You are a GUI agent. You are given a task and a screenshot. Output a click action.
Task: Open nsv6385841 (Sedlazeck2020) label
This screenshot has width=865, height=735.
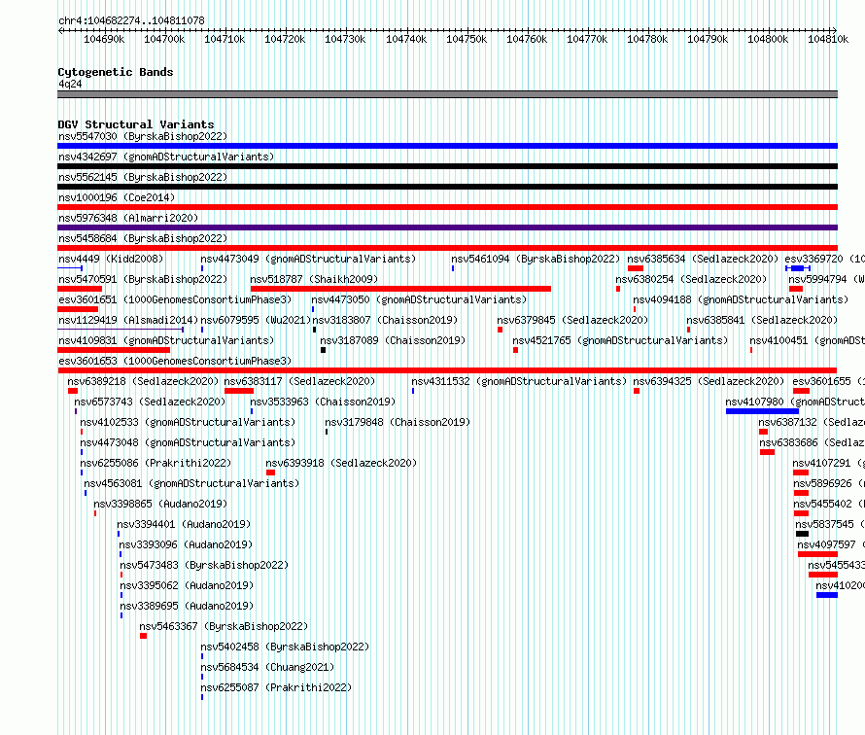(762, 320)
